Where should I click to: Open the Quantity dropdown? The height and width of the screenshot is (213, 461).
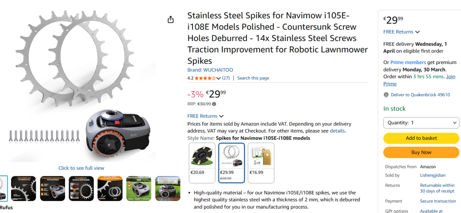tap(421, 123)
